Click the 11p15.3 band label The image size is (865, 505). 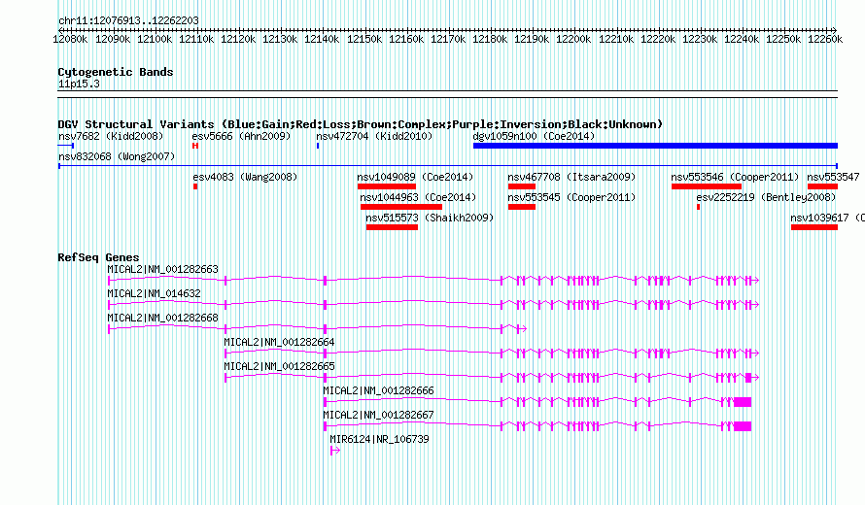[79, 84]
